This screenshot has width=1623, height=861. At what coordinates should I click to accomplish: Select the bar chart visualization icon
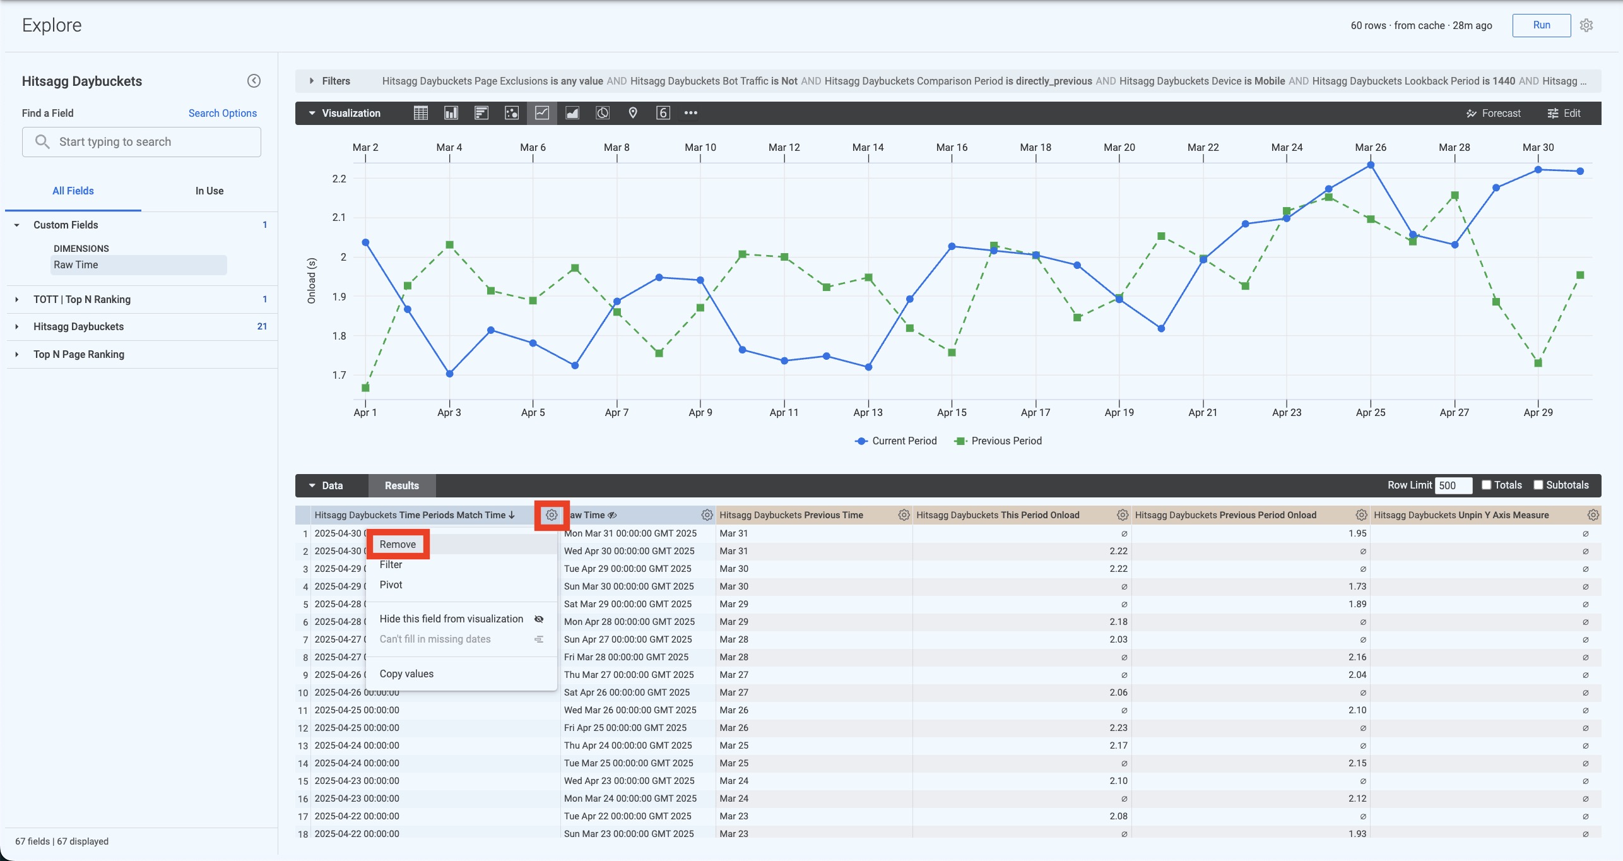[481, 113]
